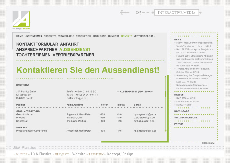The width and height of the screenshot is (230, 163).
Task: Click the J&A logo
Action: [x=21, y=19]
